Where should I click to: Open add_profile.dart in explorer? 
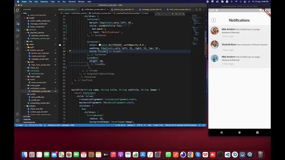point(37,97)
